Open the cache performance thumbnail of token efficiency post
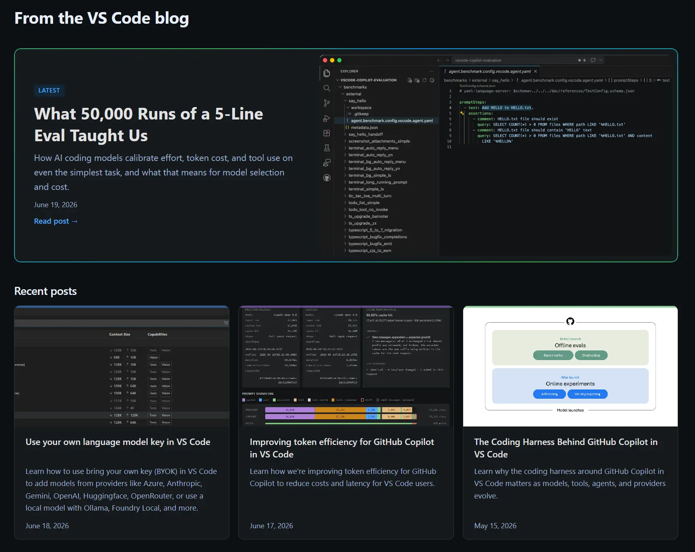 click(x=346, y=366)
